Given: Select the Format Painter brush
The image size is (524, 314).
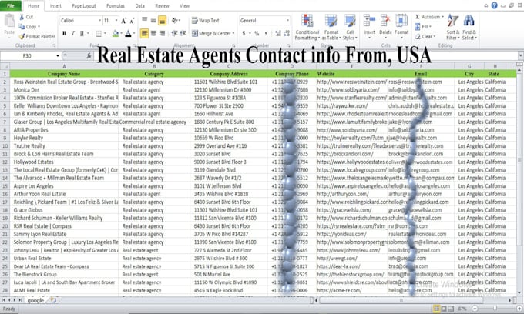Looking at the screenshot, I should [22, 36].
